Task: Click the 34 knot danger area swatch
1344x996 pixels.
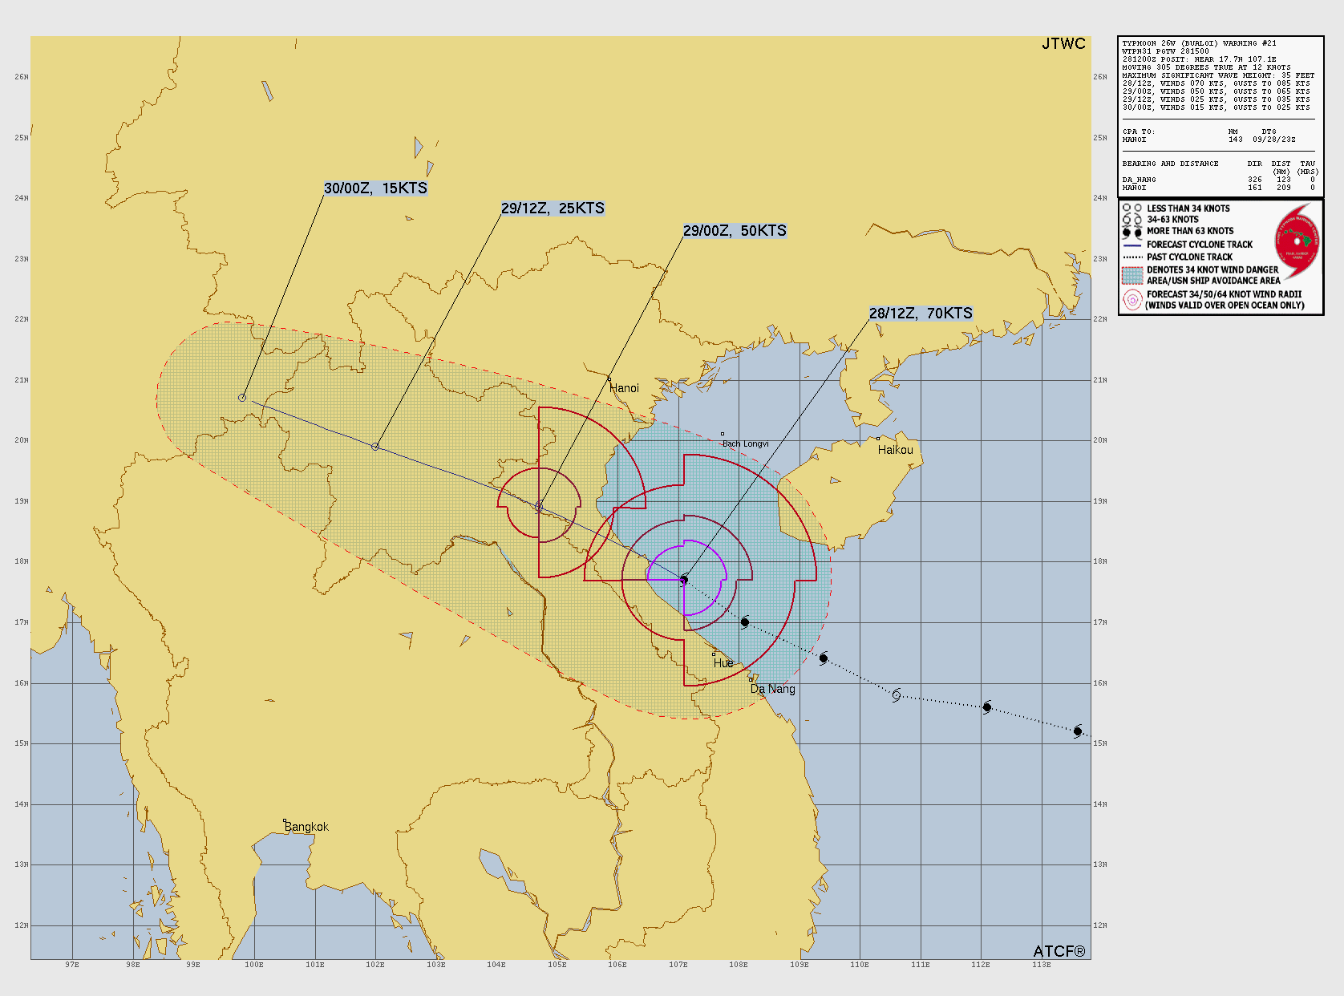Action: (1131, 275)
